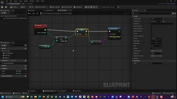Open the container type dropdown next to Variable Type

click(x=164, y=21)
